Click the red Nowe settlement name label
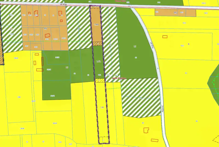Image resolution: width=219 pixels, height=147 pixels. pos(119,78)
